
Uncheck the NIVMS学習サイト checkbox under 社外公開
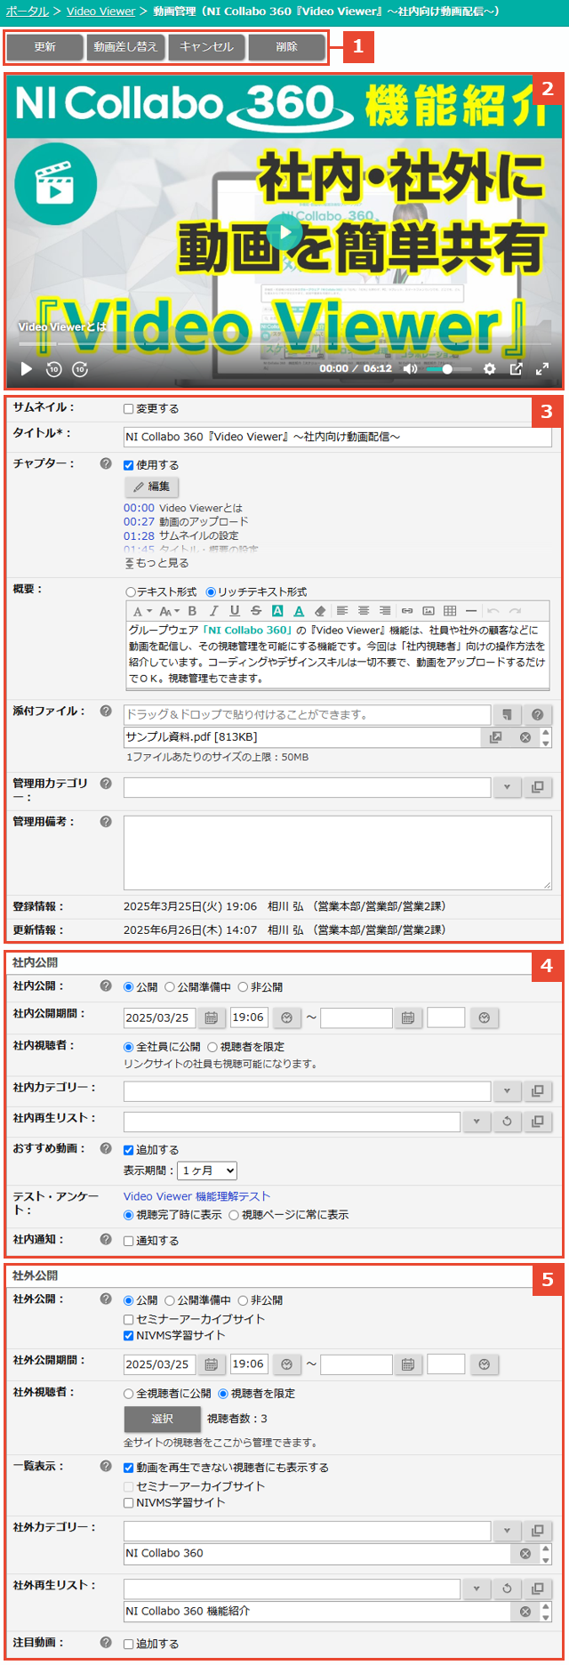[x=129, y=1335]
